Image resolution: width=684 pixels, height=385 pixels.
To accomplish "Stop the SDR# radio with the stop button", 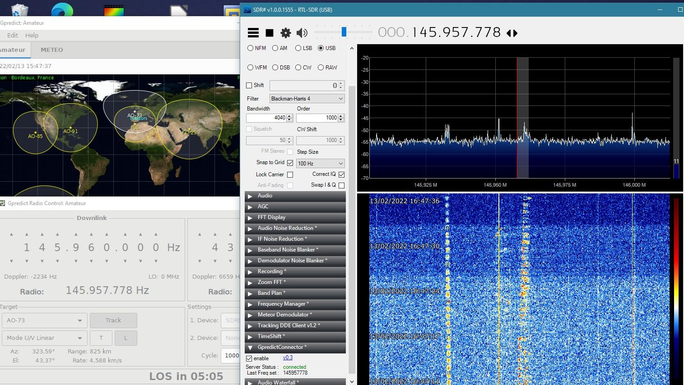I will [x=270, y=32].
